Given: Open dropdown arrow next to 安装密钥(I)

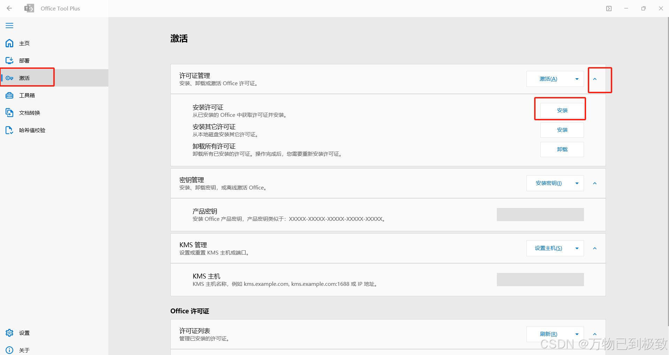Looking at the screenshot, I should (577, 183).
